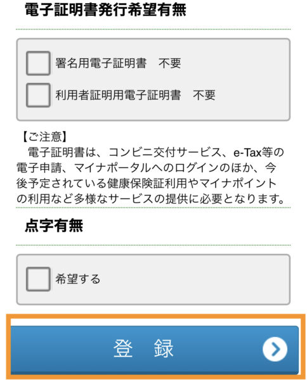
Task: Select the 署名用電子証明書 不要 label text
Action: tap(118, 63)
